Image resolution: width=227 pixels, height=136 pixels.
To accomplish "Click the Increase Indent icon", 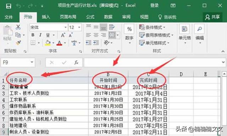I will tap(96, 43).
